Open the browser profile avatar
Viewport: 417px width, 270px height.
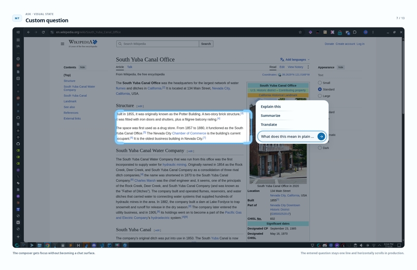pos(366,32)
